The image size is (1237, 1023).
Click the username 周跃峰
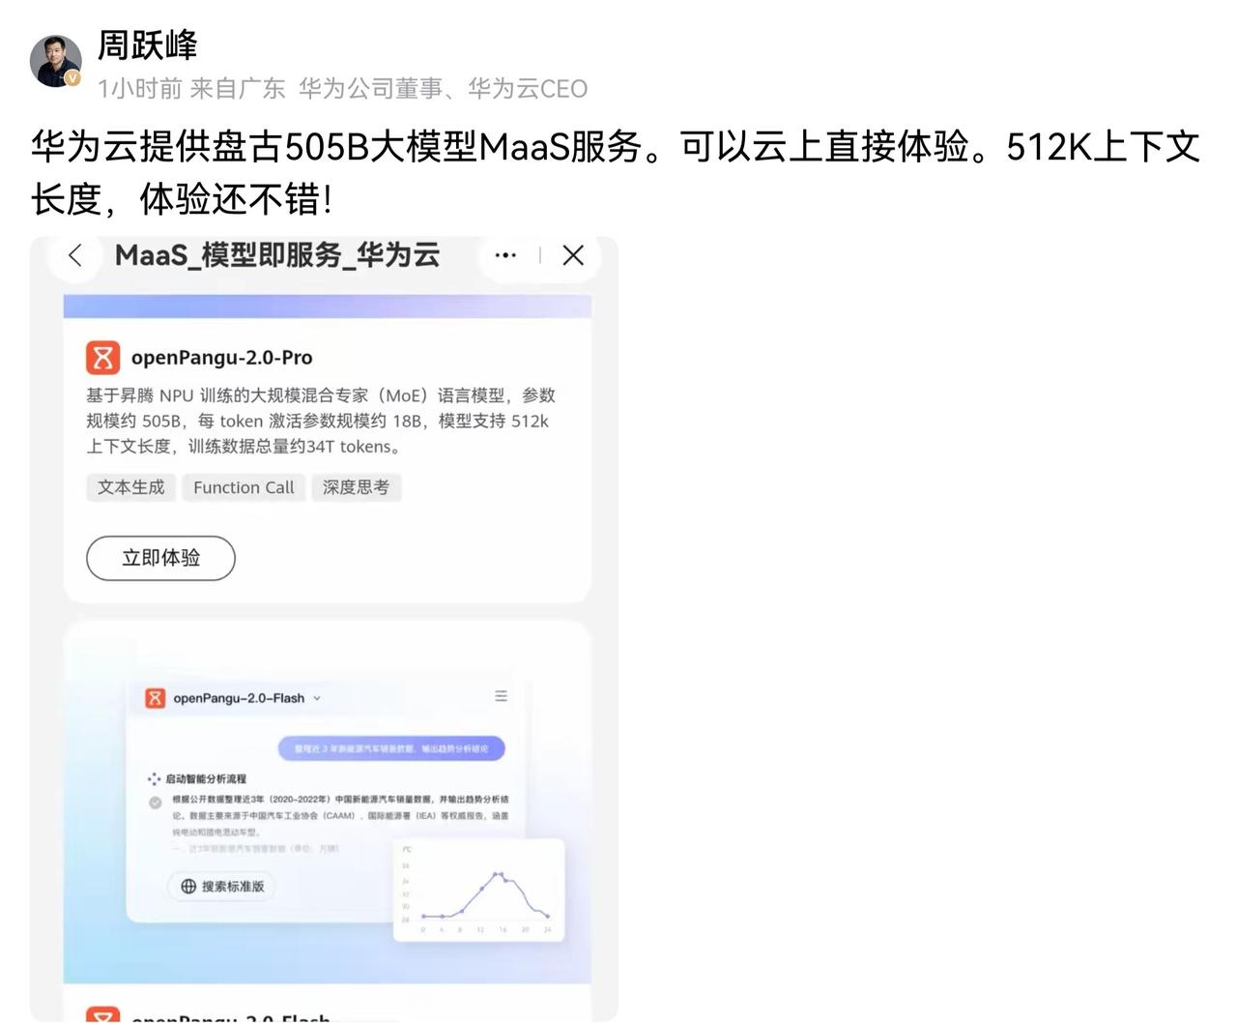click(147, 44)
